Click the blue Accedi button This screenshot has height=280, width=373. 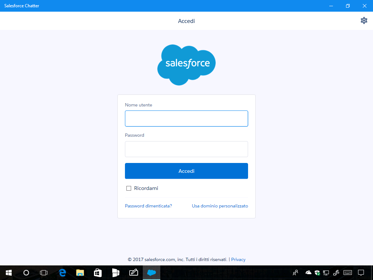(x=186, y=171)
